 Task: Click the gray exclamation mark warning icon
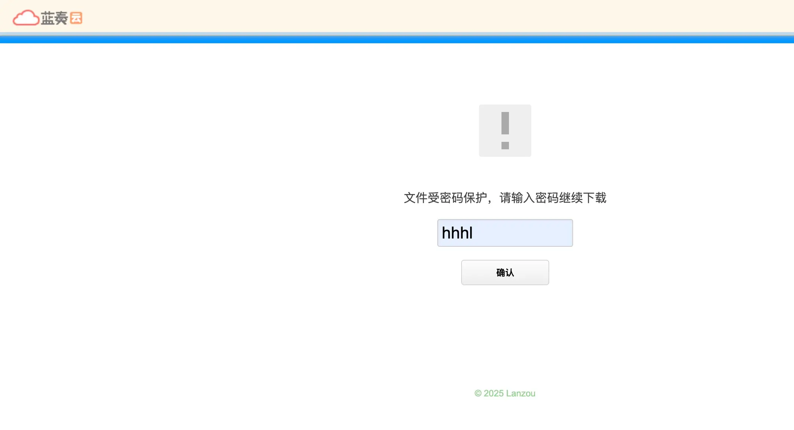pyautogui.click(x=505, y=131)
